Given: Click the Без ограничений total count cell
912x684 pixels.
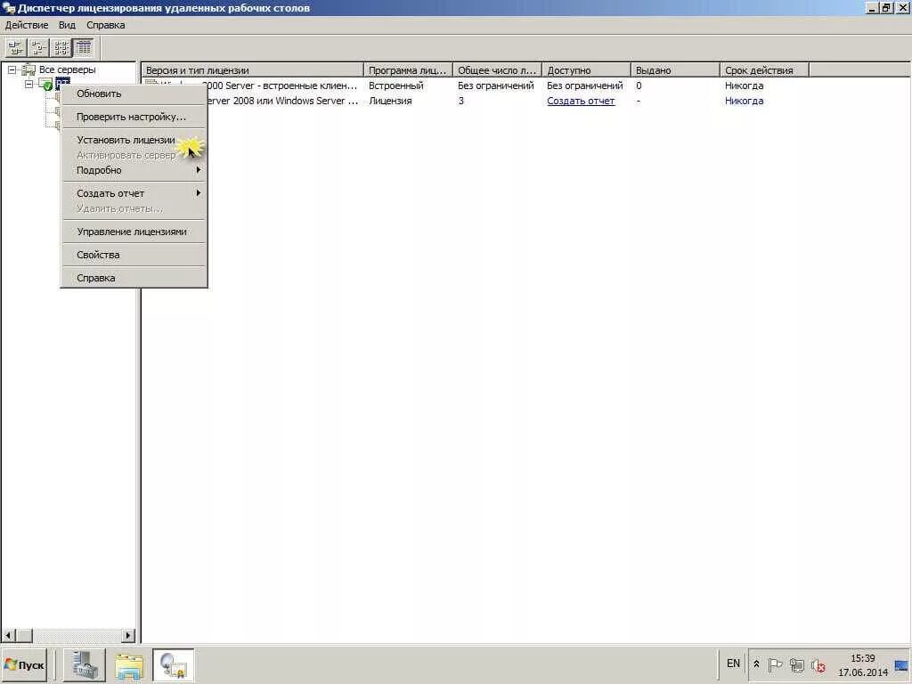Looking at the screenshot, I should [495, 85].
